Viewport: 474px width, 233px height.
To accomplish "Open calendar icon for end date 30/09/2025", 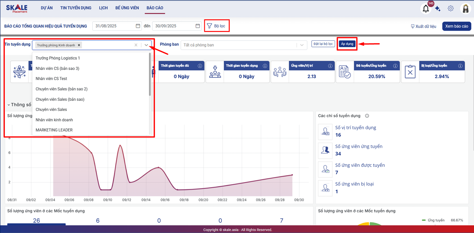I will click(198, 26).
